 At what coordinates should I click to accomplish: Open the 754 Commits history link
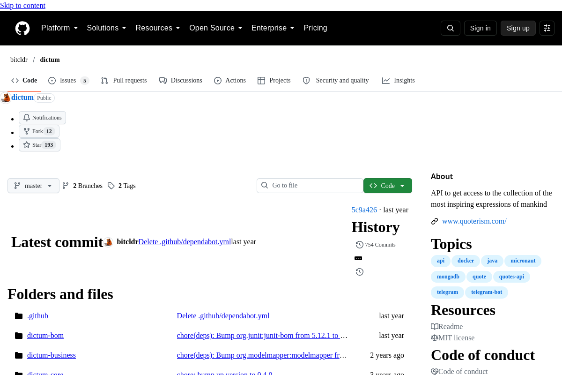pos(376,245)
